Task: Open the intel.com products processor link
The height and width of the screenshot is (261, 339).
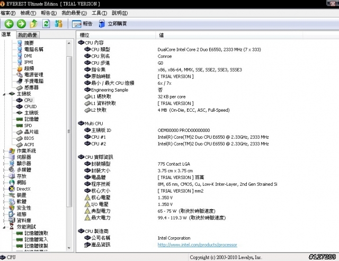Action: pos(197,245)
